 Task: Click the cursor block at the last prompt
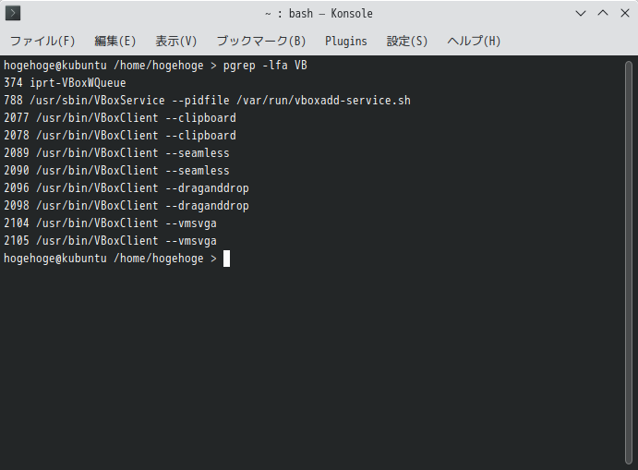[x=226, y=259]
